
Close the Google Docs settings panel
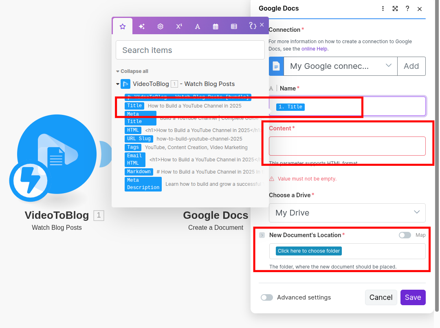tap(420, 9)
